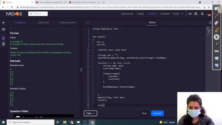This screenshot has width=222, height=125.
Task: Click the browser back arrow
Action: click(3, 7)
